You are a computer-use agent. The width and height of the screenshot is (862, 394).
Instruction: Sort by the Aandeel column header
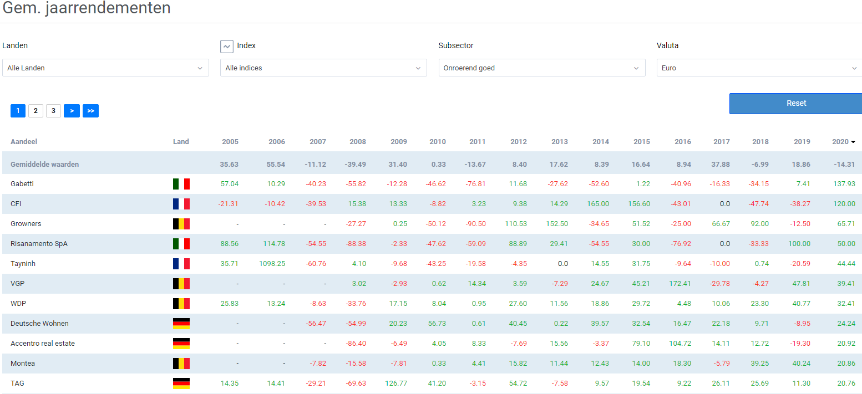[24, 142]
